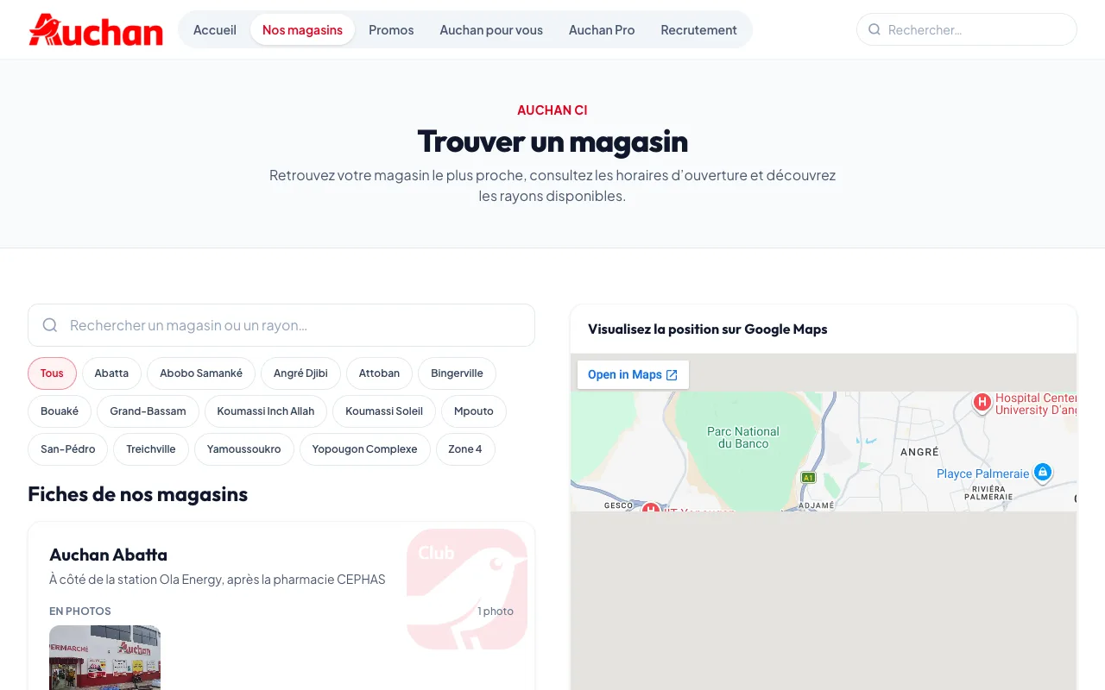Image resolution: width=1105 pixels, height=690 pixels.
Task: Click the A1 highway badge on the map
Action: (x=808, y=477)
